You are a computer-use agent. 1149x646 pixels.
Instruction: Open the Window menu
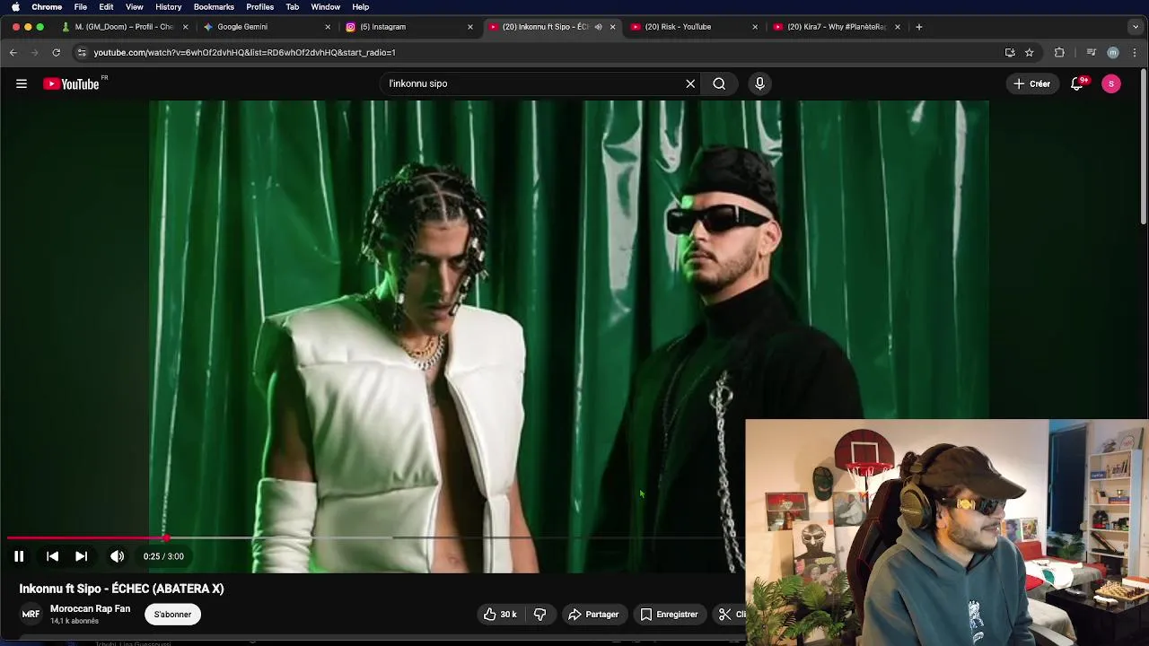click(325, 6)
